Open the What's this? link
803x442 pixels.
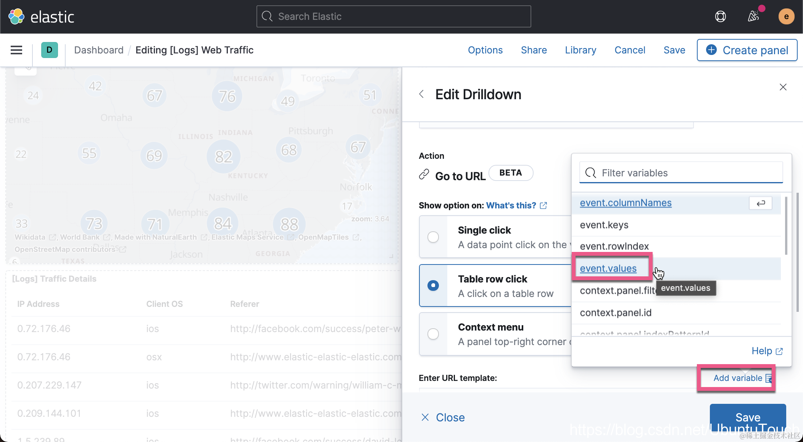point(511,205)
